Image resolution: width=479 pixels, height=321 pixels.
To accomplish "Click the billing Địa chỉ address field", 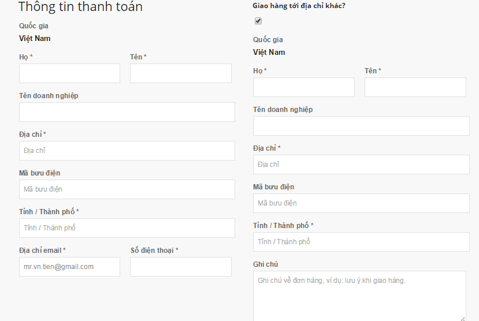I will click(127, 151).
